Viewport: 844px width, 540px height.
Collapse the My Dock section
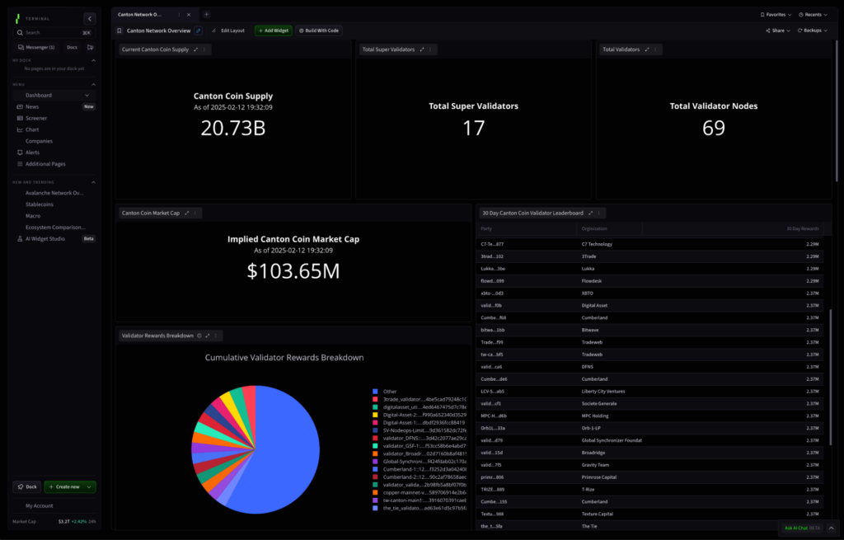click(93, 60)
